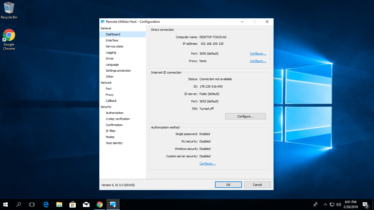Select IP-filter under Security
374x210 pixels.
point(111,131)
